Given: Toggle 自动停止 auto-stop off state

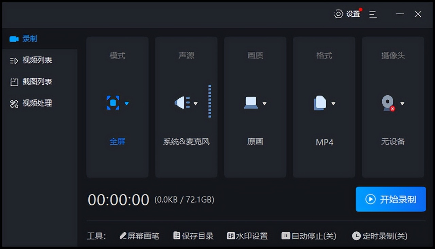Looking at the screenshot, I should point(285,236).
